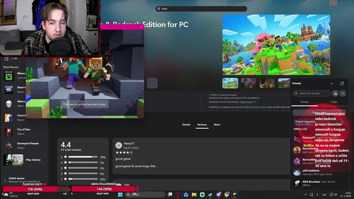Click reviewer name HesryYT
Image resolution: width=354 pixels, height=199 pixels.
point(129,144)
